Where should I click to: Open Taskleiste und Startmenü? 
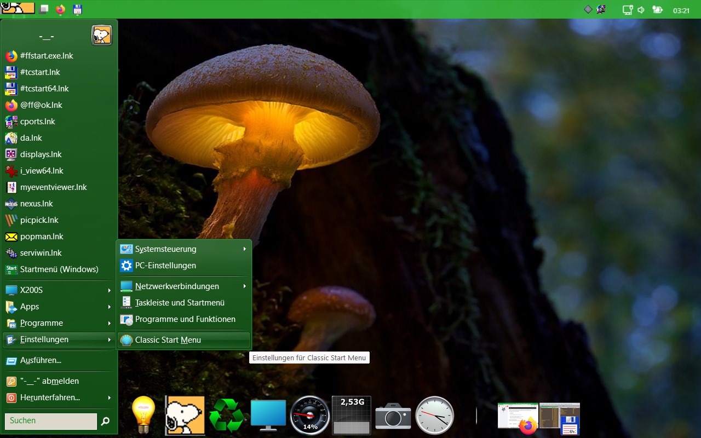pos(180,303)
